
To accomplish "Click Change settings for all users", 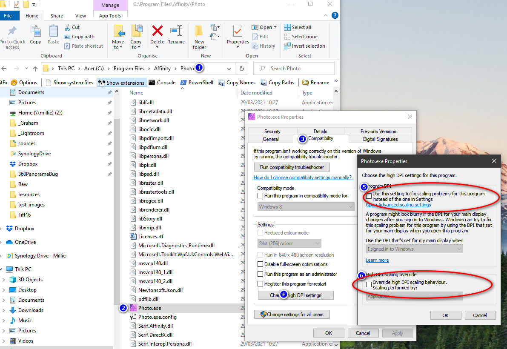I will click(292, 315).
